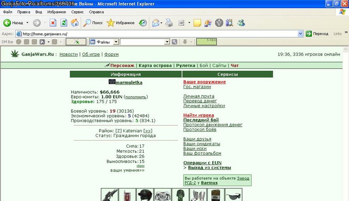
Task: Open the Персонаж navigation tab
Action: tap(122, 65)
